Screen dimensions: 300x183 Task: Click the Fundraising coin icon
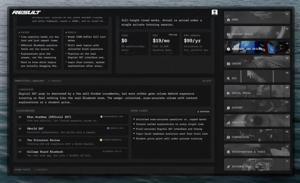click(228, 137)
